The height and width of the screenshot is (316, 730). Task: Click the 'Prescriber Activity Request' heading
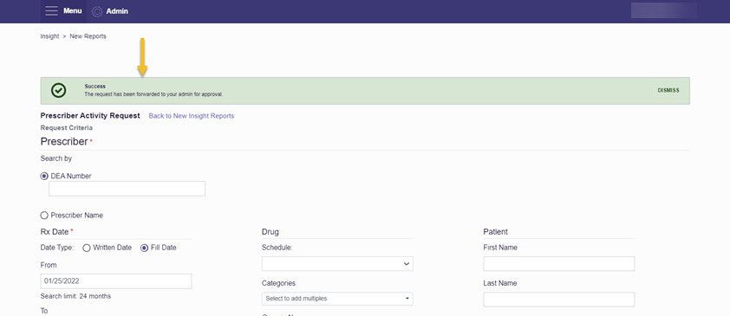pos(90,116)
